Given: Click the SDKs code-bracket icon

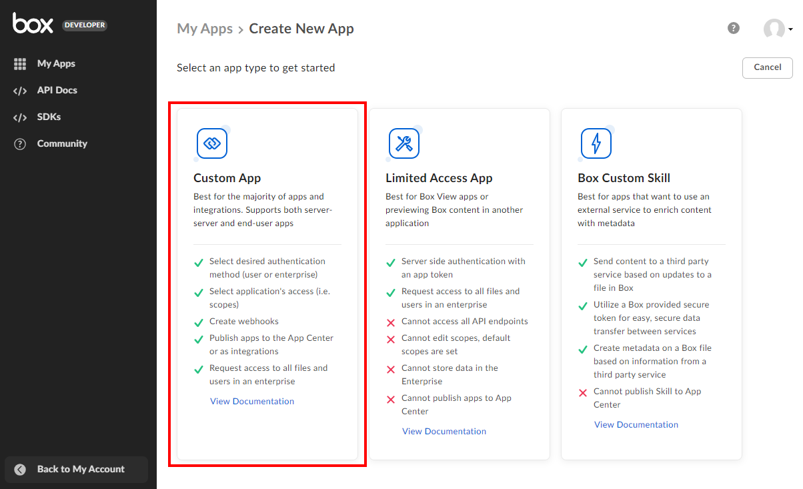Looking at the screenshot, I should point(20,117).
